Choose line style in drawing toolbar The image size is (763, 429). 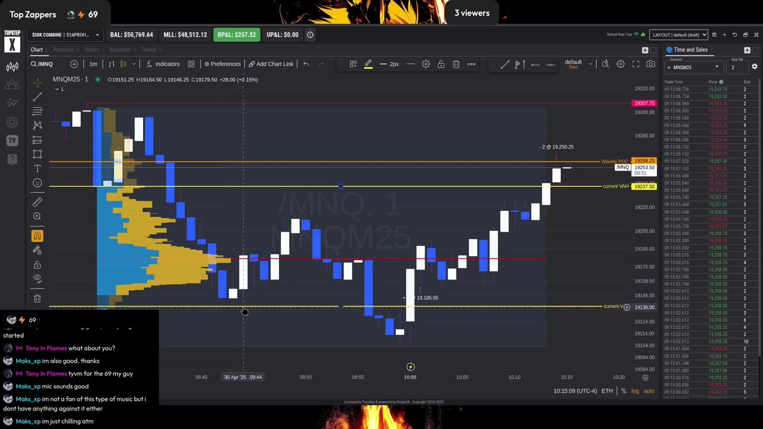tap(411, 64)
